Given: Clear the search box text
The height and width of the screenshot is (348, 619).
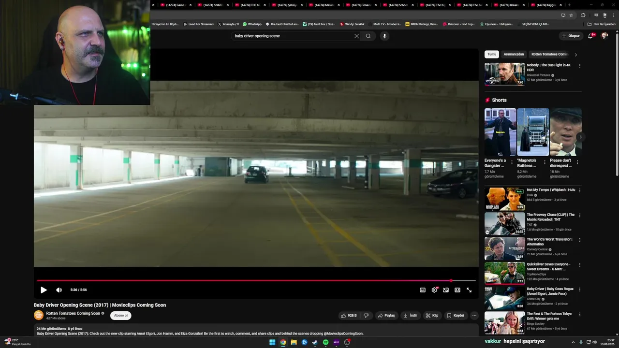Looking at the screenshot, I should [356, 36].
